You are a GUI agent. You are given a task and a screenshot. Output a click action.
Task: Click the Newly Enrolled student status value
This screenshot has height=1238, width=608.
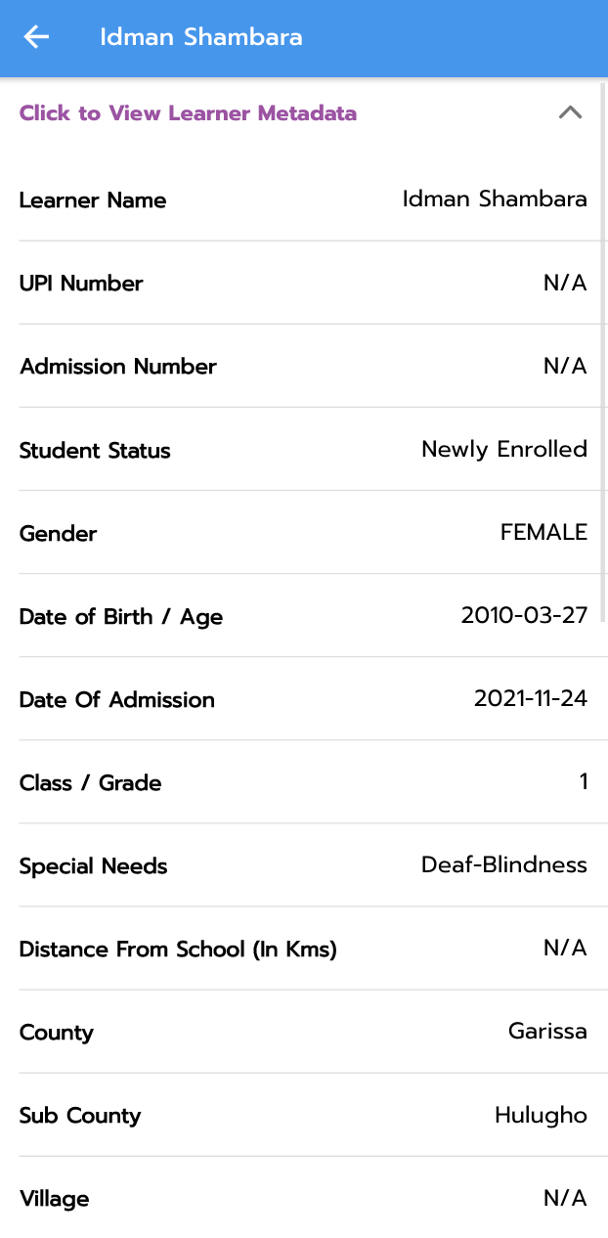coord(504,449)
